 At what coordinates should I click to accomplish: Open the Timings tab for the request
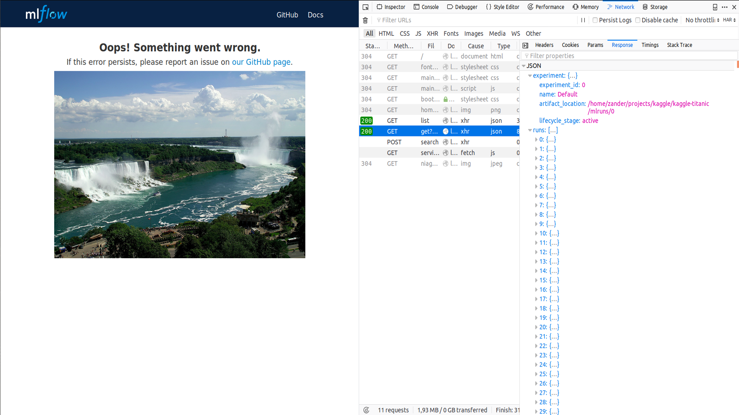pyautogui.click(x=650, y=45)
